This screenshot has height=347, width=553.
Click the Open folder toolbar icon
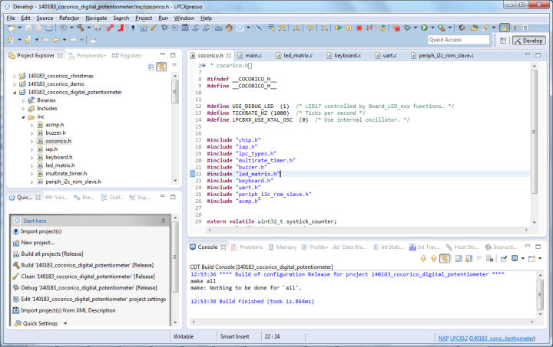(475, 28)
